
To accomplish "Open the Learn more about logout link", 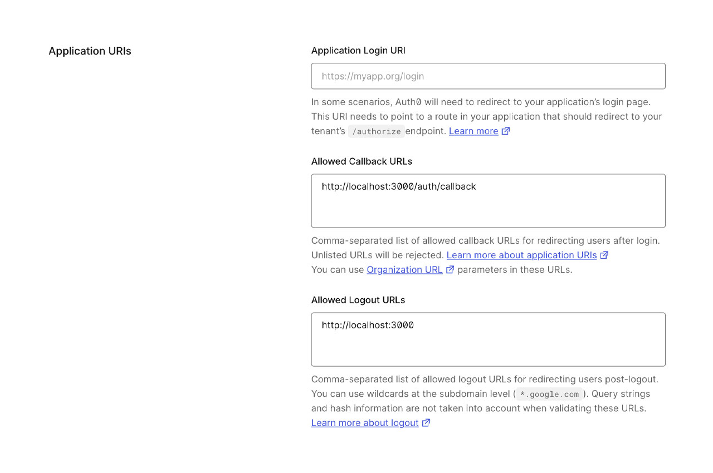I will coord(364,422).
